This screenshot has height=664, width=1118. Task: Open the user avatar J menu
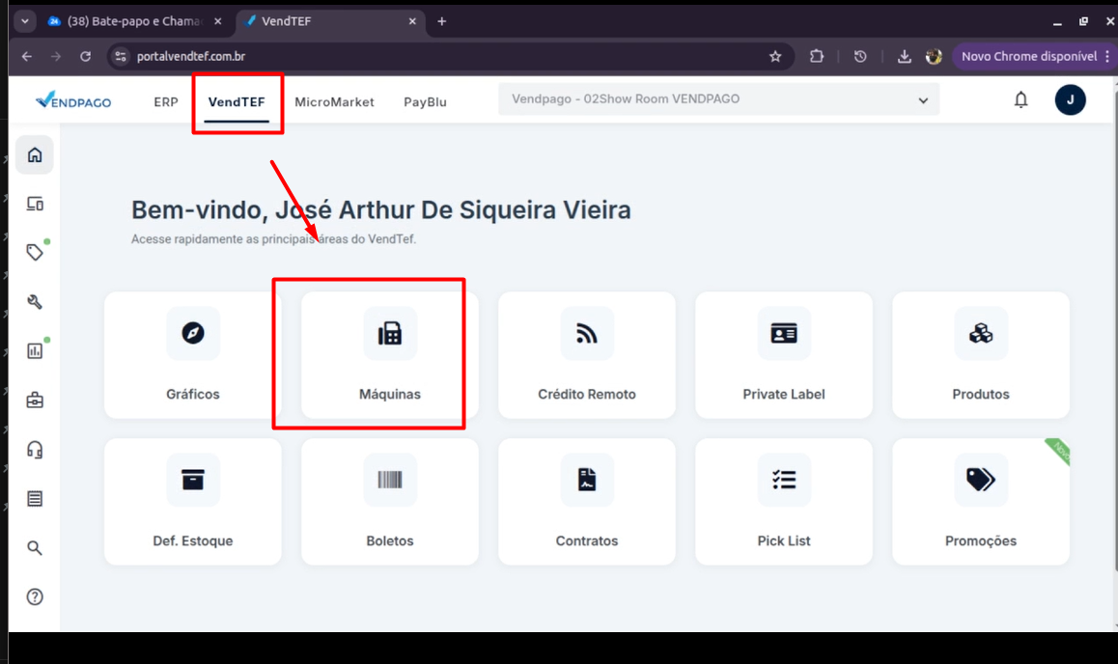(x=1071, y=99)
